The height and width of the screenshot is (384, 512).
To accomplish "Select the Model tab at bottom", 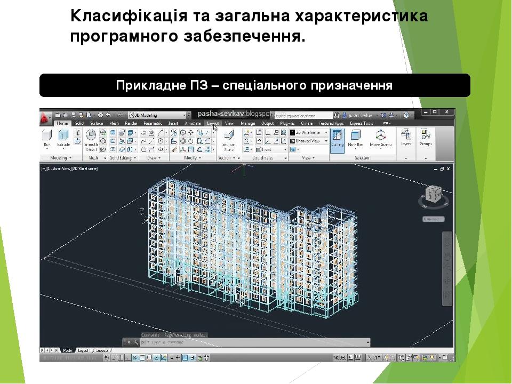I will (x=67, y=350).
